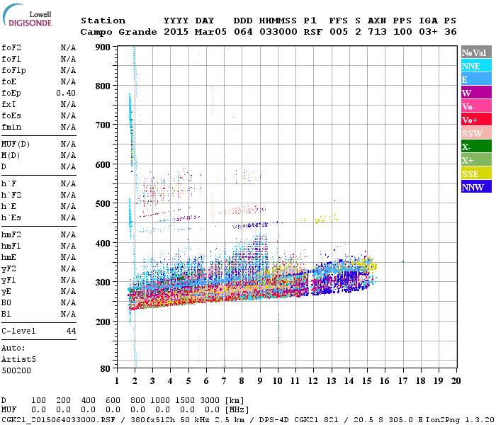This screenshot has height=425, width=496.
Task: Select the E blue legend swatch
Action: pos(476,79)
